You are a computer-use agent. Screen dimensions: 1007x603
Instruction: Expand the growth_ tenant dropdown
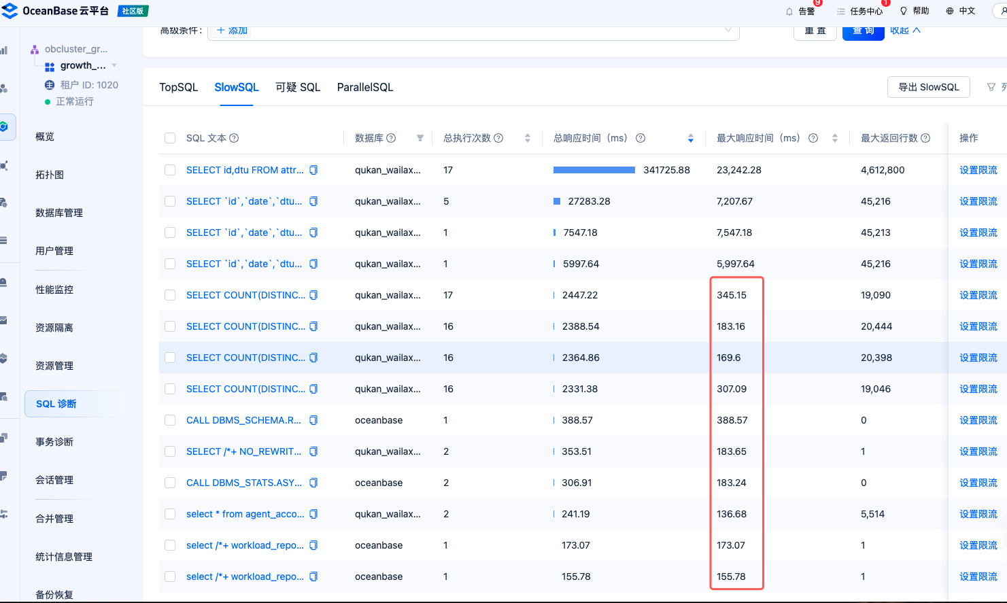pyautogui.click(x=114, y=66)
